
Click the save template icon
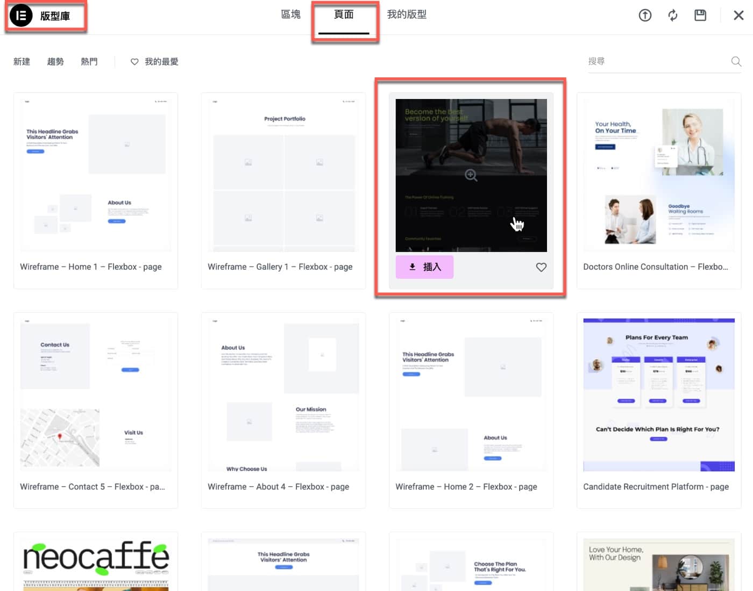point(700,15)
